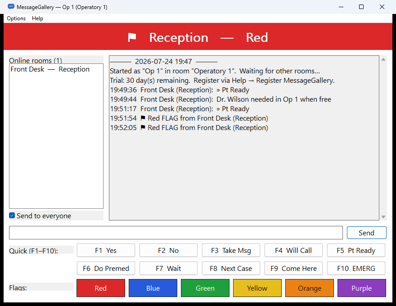Send quick reply F1 Yes
Image resolution: width=396 pixels, height=306 pixels.
pos(106,250)
